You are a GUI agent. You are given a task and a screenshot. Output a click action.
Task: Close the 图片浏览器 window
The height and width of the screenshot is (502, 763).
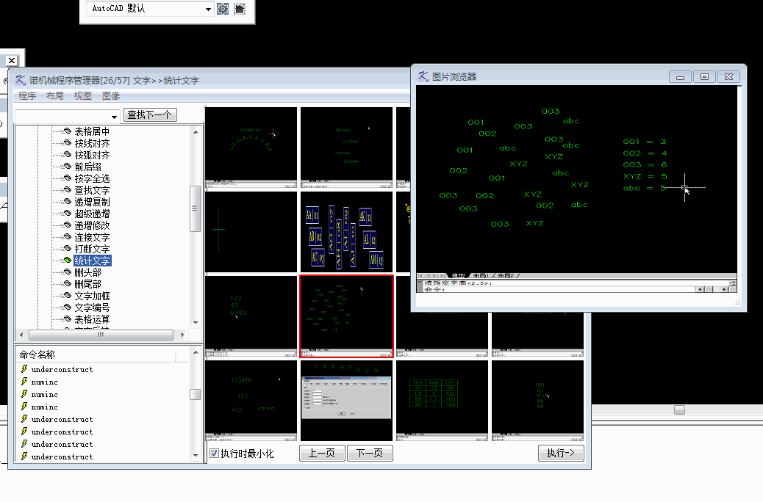pyautogui.click(x=728, y=77)
